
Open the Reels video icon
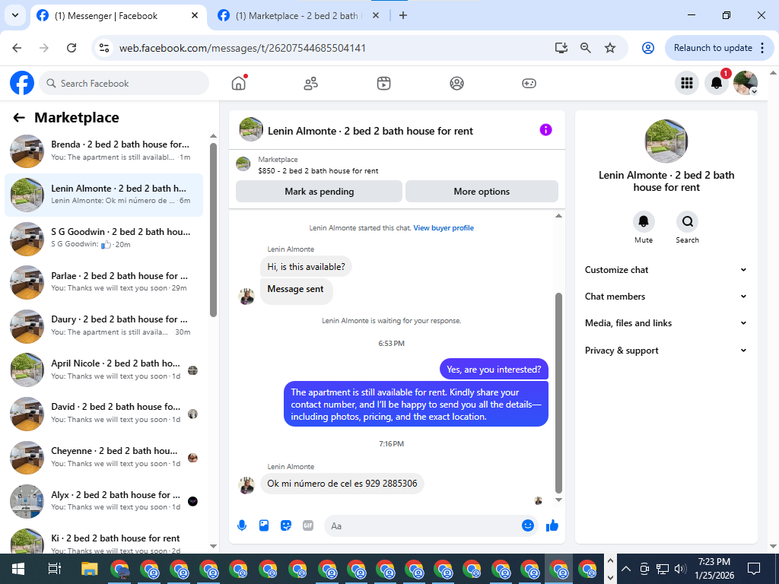pos(383,84)
